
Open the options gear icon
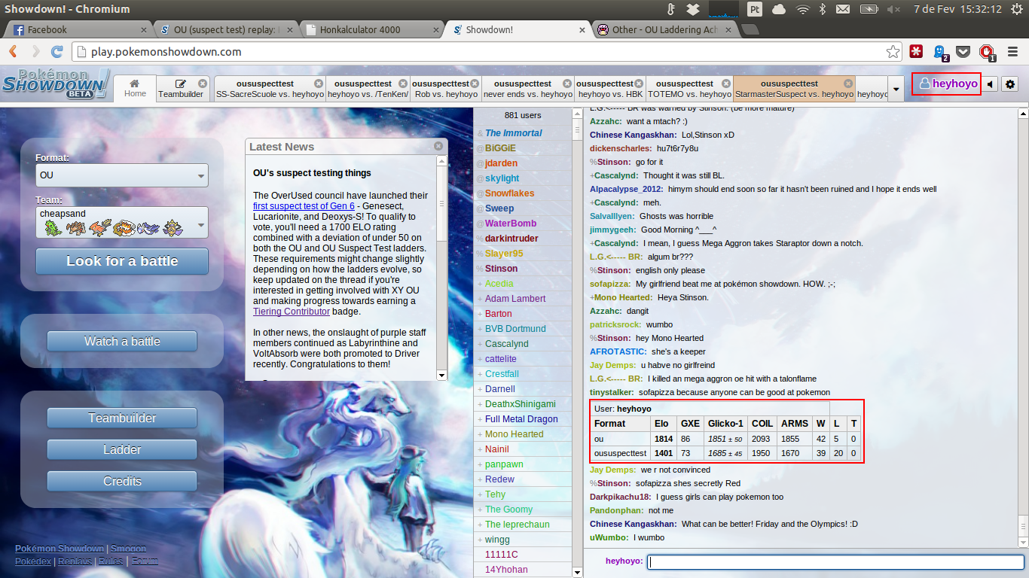pos(1010,84)
